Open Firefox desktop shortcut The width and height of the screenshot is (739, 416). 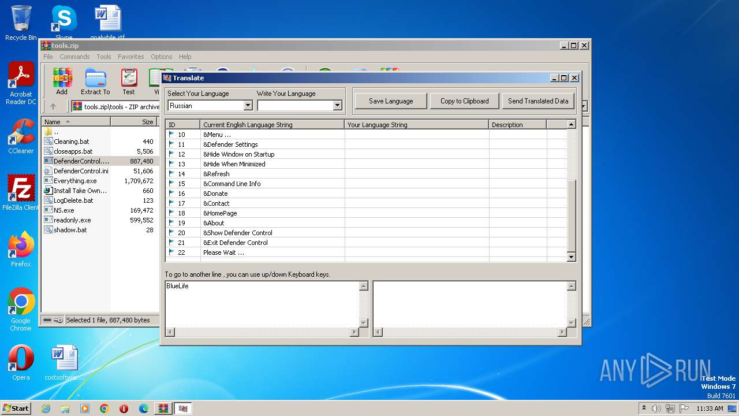click(21, 250)
